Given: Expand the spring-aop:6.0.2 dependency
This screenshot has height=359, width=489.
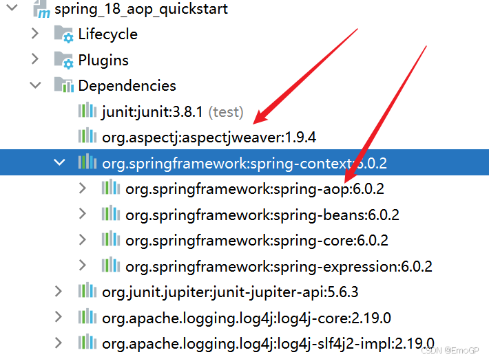Looking at the screenshot, I should pos(83,188).
